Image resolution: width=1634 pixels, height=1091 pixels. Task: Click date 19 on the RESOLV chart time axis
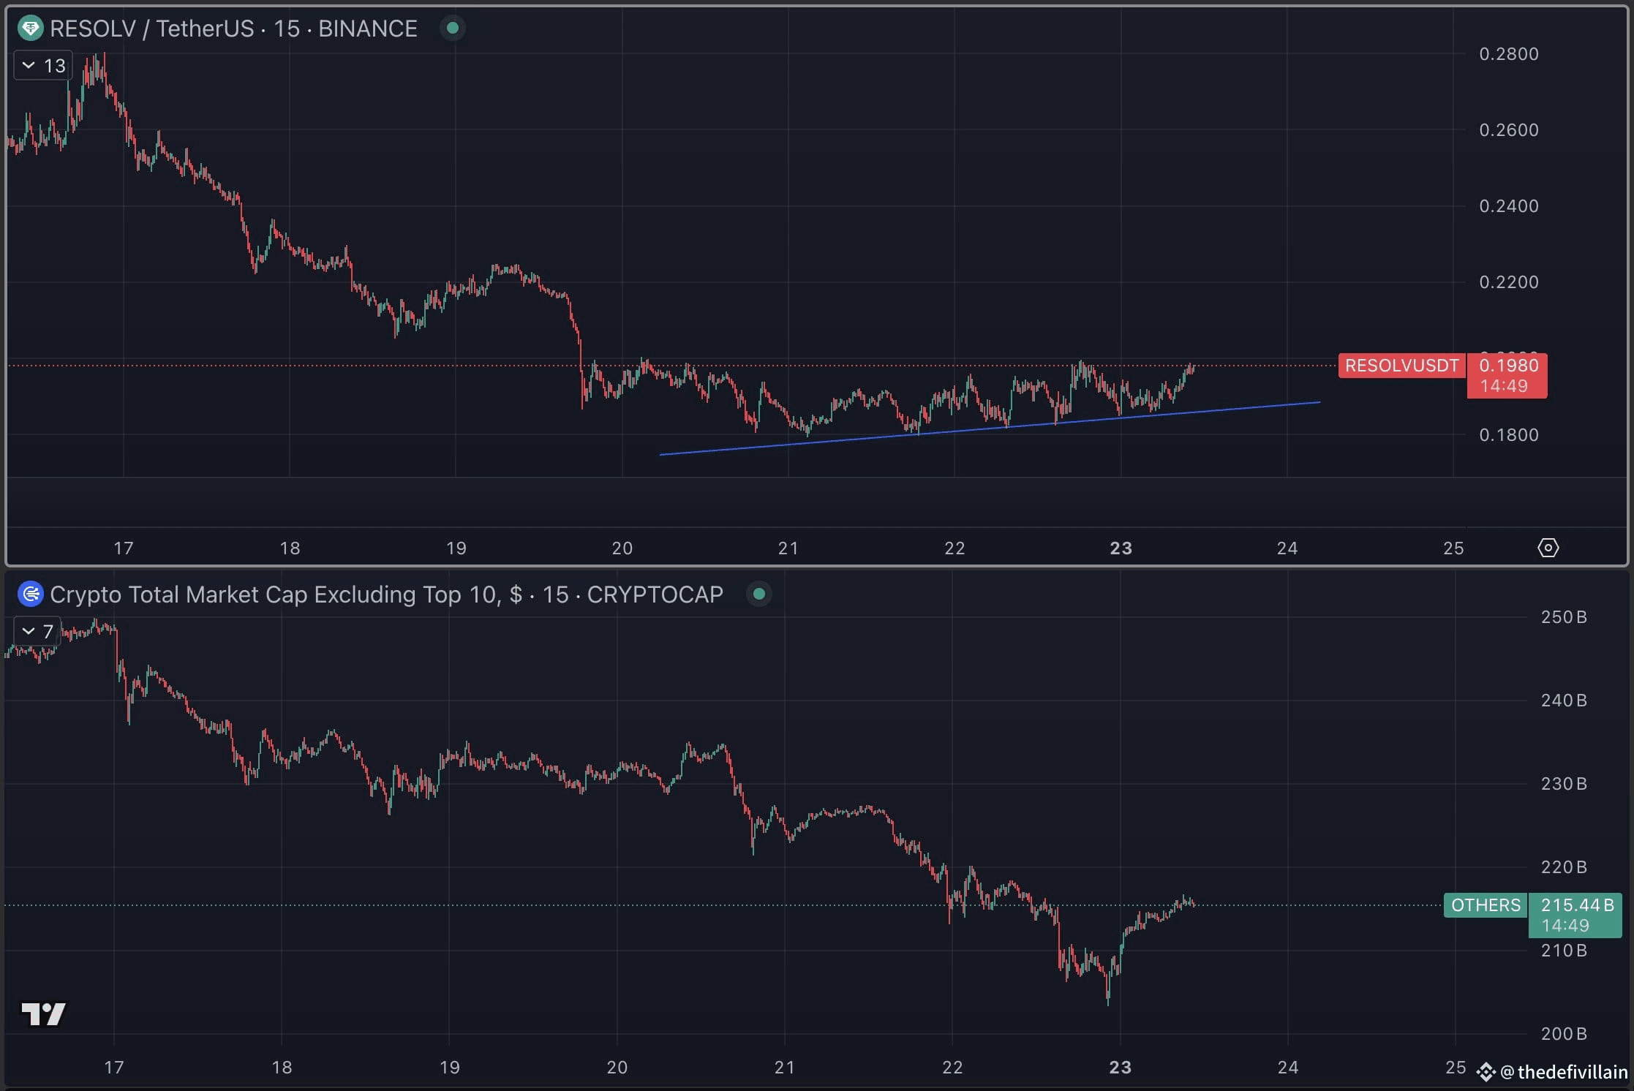pos(456,548)
